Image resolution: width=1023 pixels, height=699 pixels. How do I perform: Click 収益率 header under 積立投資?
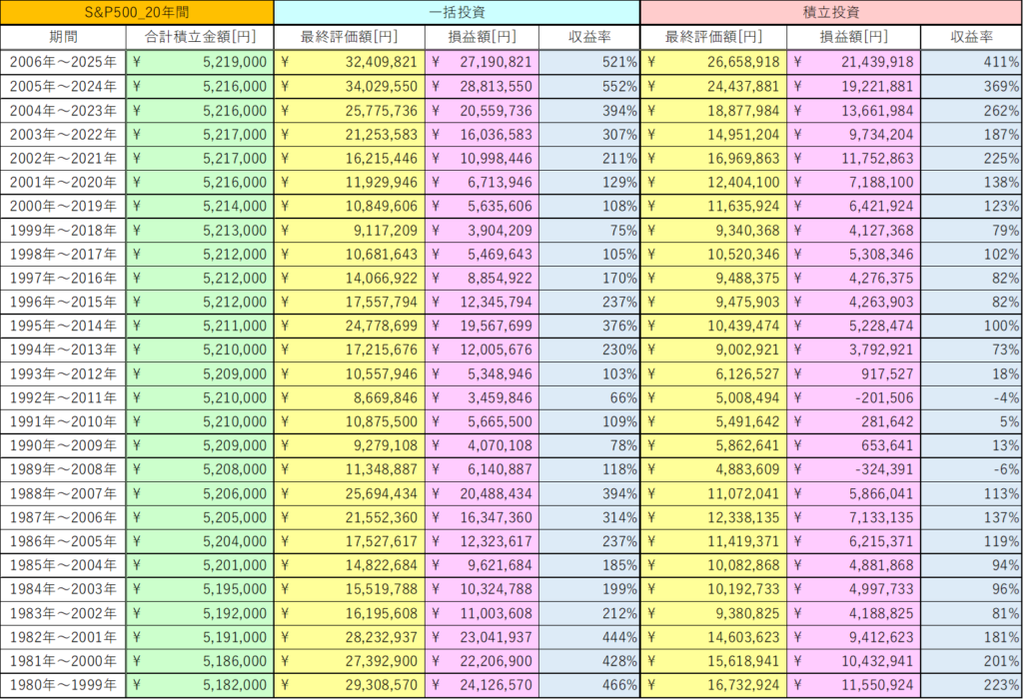[971, 37]
